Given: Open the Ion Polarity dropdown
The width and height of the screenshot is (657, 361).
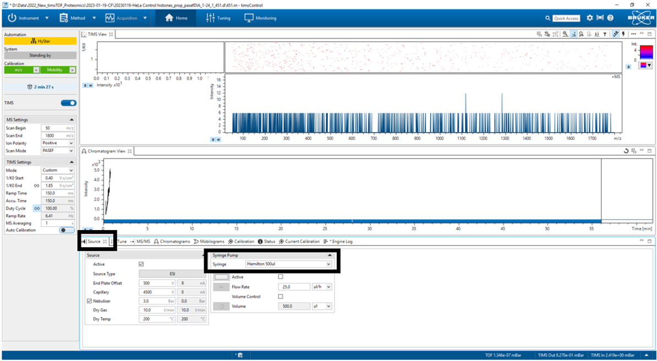Looking at the screenshot, I should click(x=58, y=143).
